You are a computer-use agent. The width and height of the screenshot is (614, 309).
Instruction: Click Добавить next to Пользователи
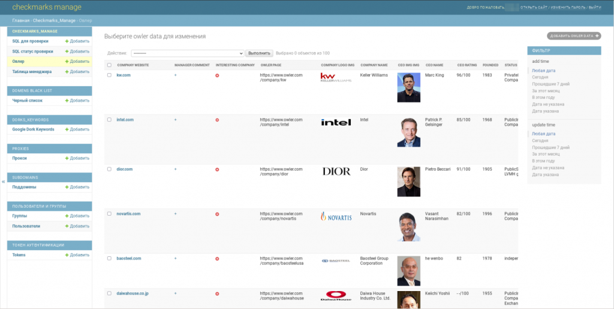click(x=77, y=226)
